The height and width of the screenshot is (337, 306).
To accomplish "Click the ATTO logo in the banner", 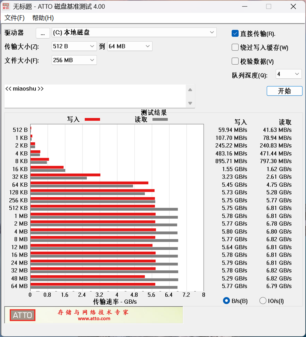I will (22, 315).
